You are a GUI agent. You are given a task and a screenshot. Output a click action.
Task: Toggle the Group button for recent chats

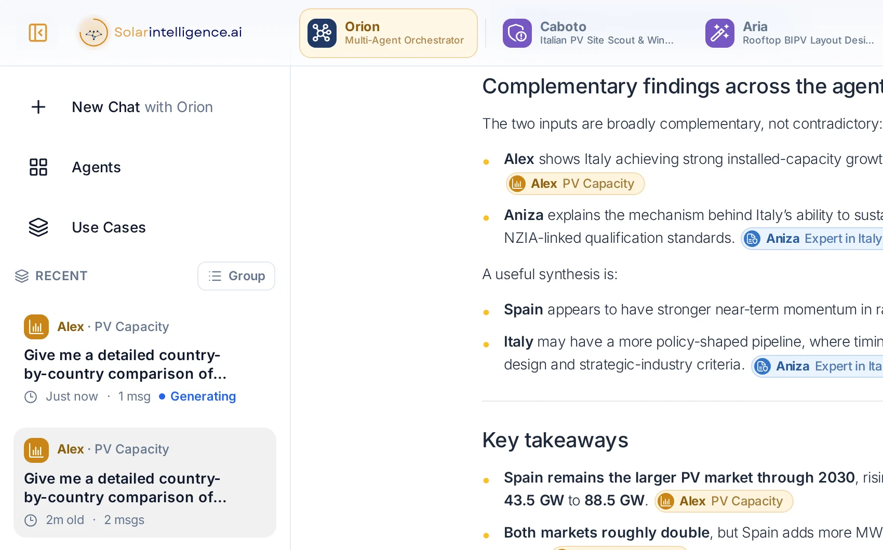tap(236, 276)
